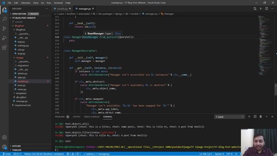
Task: Open the Help menu
Action: [x=68, y=3]
